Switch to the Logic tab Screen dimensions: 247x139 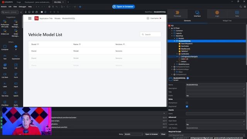(x=217, y=14)
